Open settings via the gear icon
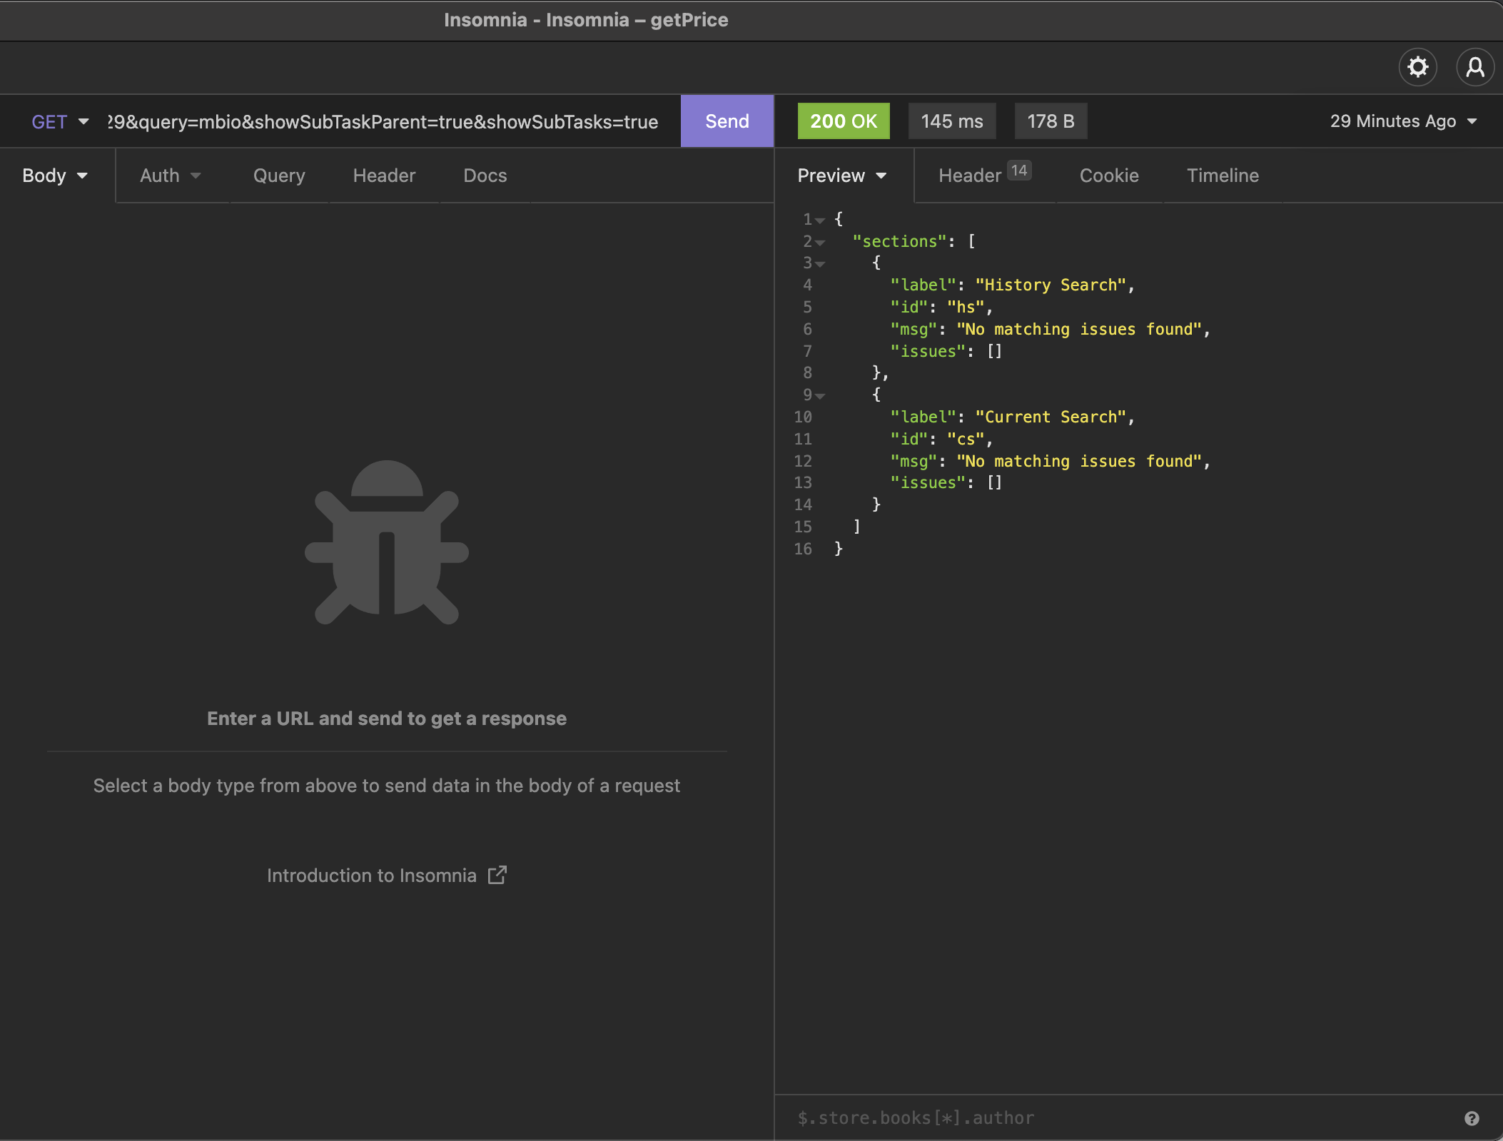 [x=1417, y=67]
